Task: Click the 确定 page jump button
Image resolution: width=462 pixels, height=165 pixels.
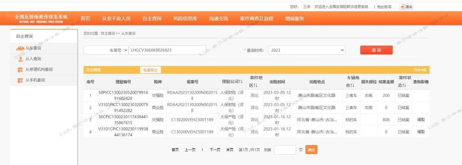Action: (311, 150)
